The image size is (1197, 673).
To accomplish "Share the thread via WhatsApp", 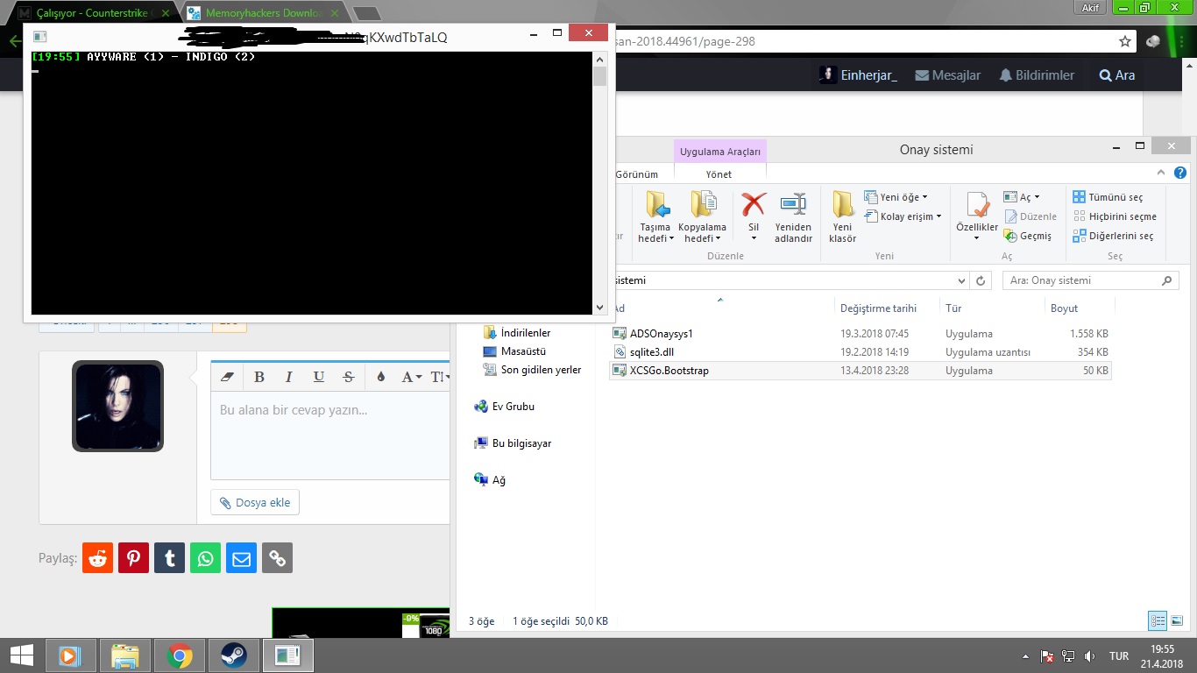I will [x=205, y=558].
